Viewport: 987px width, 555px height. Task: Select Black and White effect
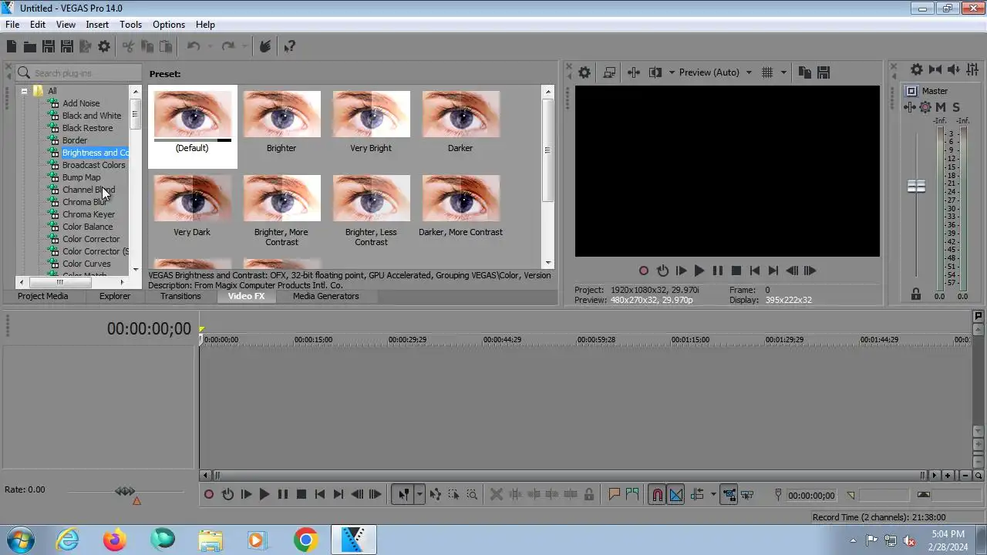(92, 116)
